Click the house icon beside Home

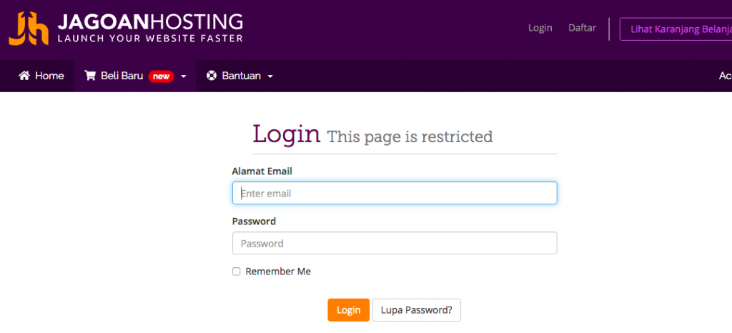click(x=24, y=76)
